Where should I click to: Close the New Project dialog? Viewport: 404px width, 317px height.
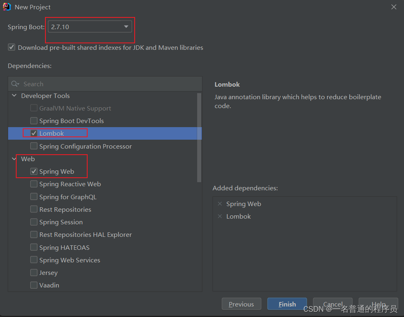point(394,7)
